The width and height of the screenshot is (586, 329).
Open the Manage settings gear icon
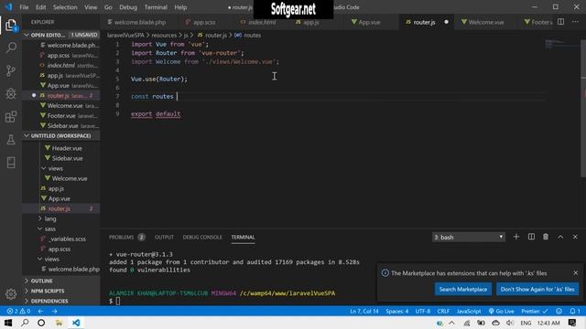tap(11, 294)
